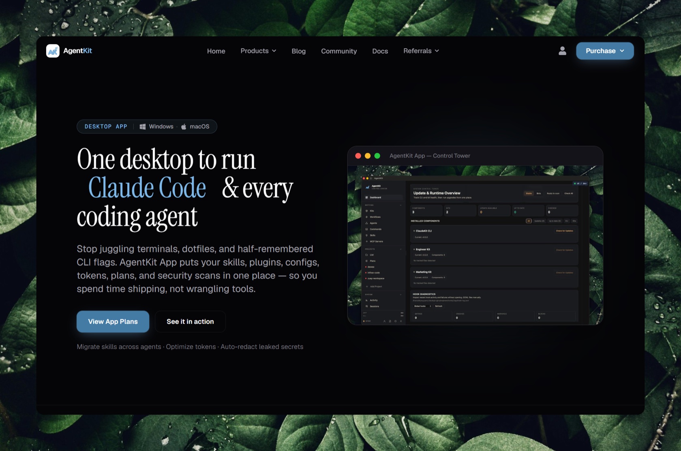This screenshot has width=681, height=451.
Task: Click the 'macOS' platform label
Action: tap(199, 126)
